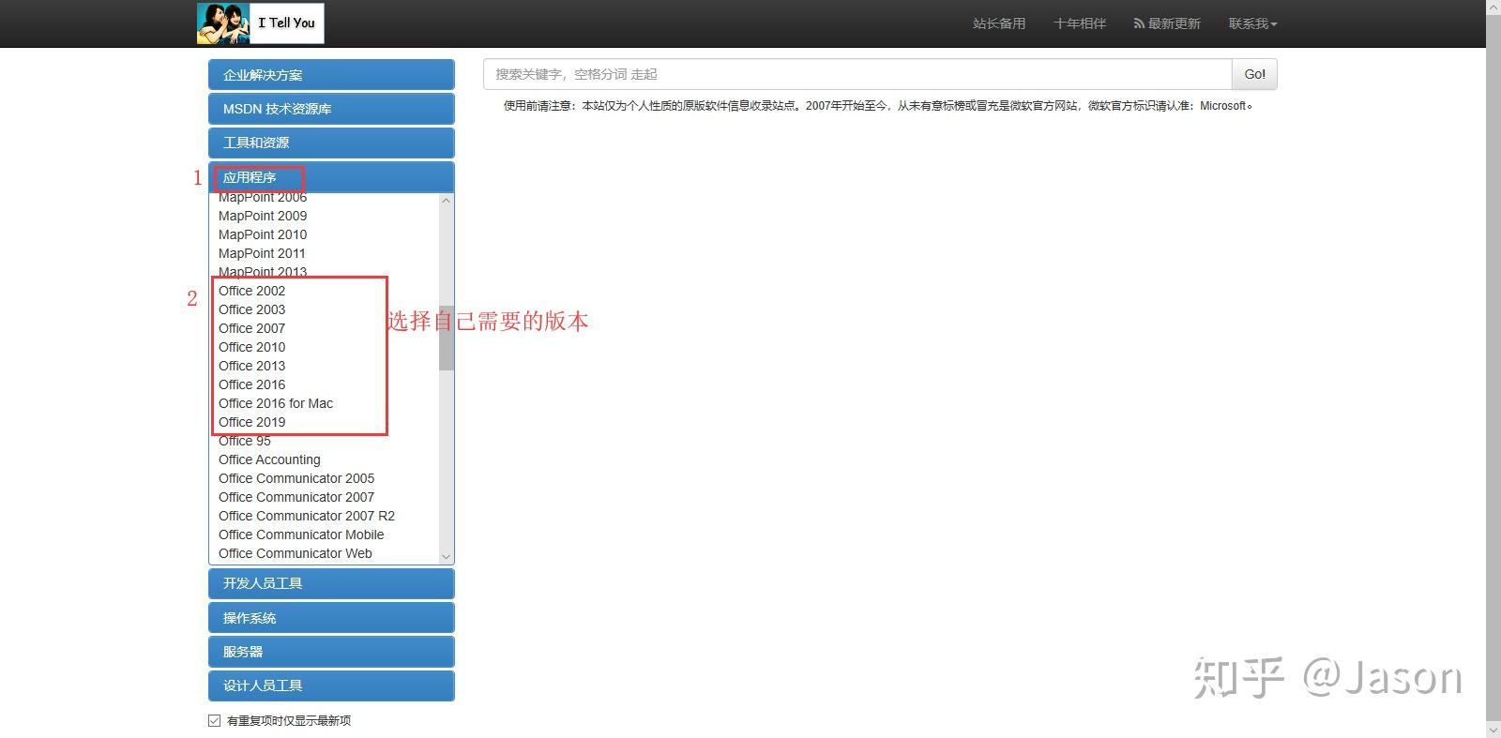This screenshot has width=1501, height=738.
Task: Select Office Communicator Web entry
Action: [x=296, y=553]
